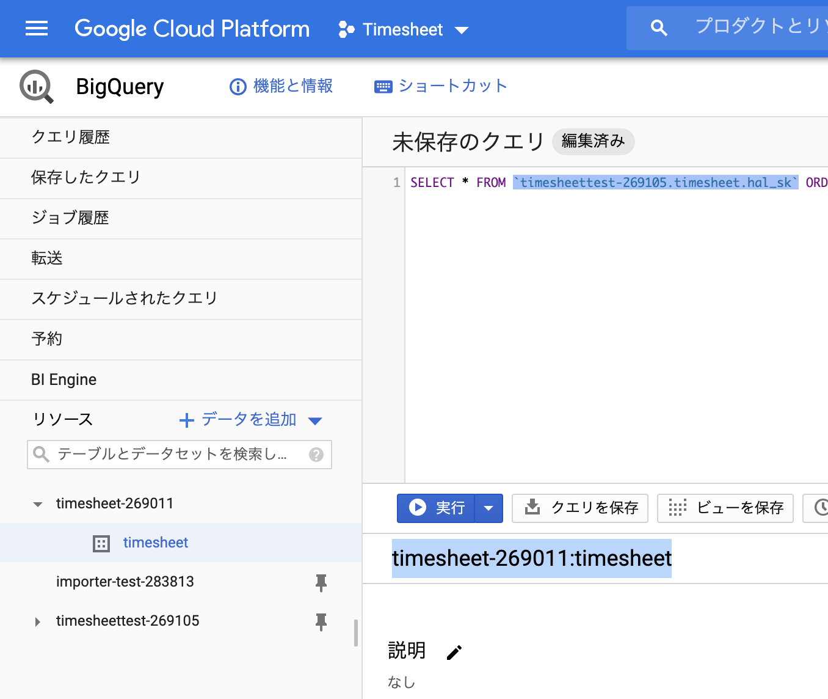
Task: Open the hamburger navigation menu
Action: coord(37,29)
